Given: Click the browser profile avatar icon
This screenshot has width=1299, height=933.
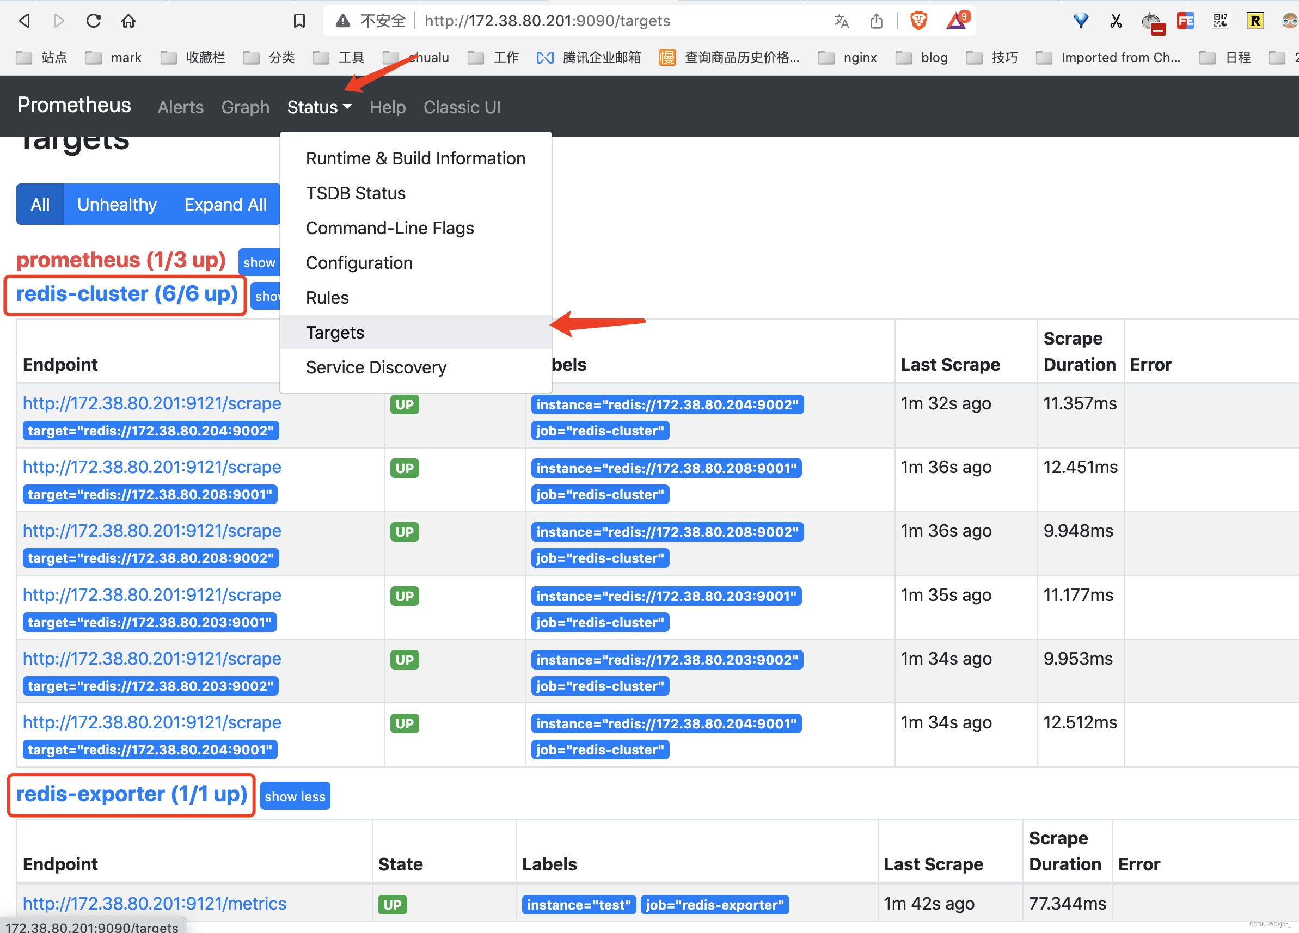Looking at the screenshot, I should click(x=1289, y=21).
